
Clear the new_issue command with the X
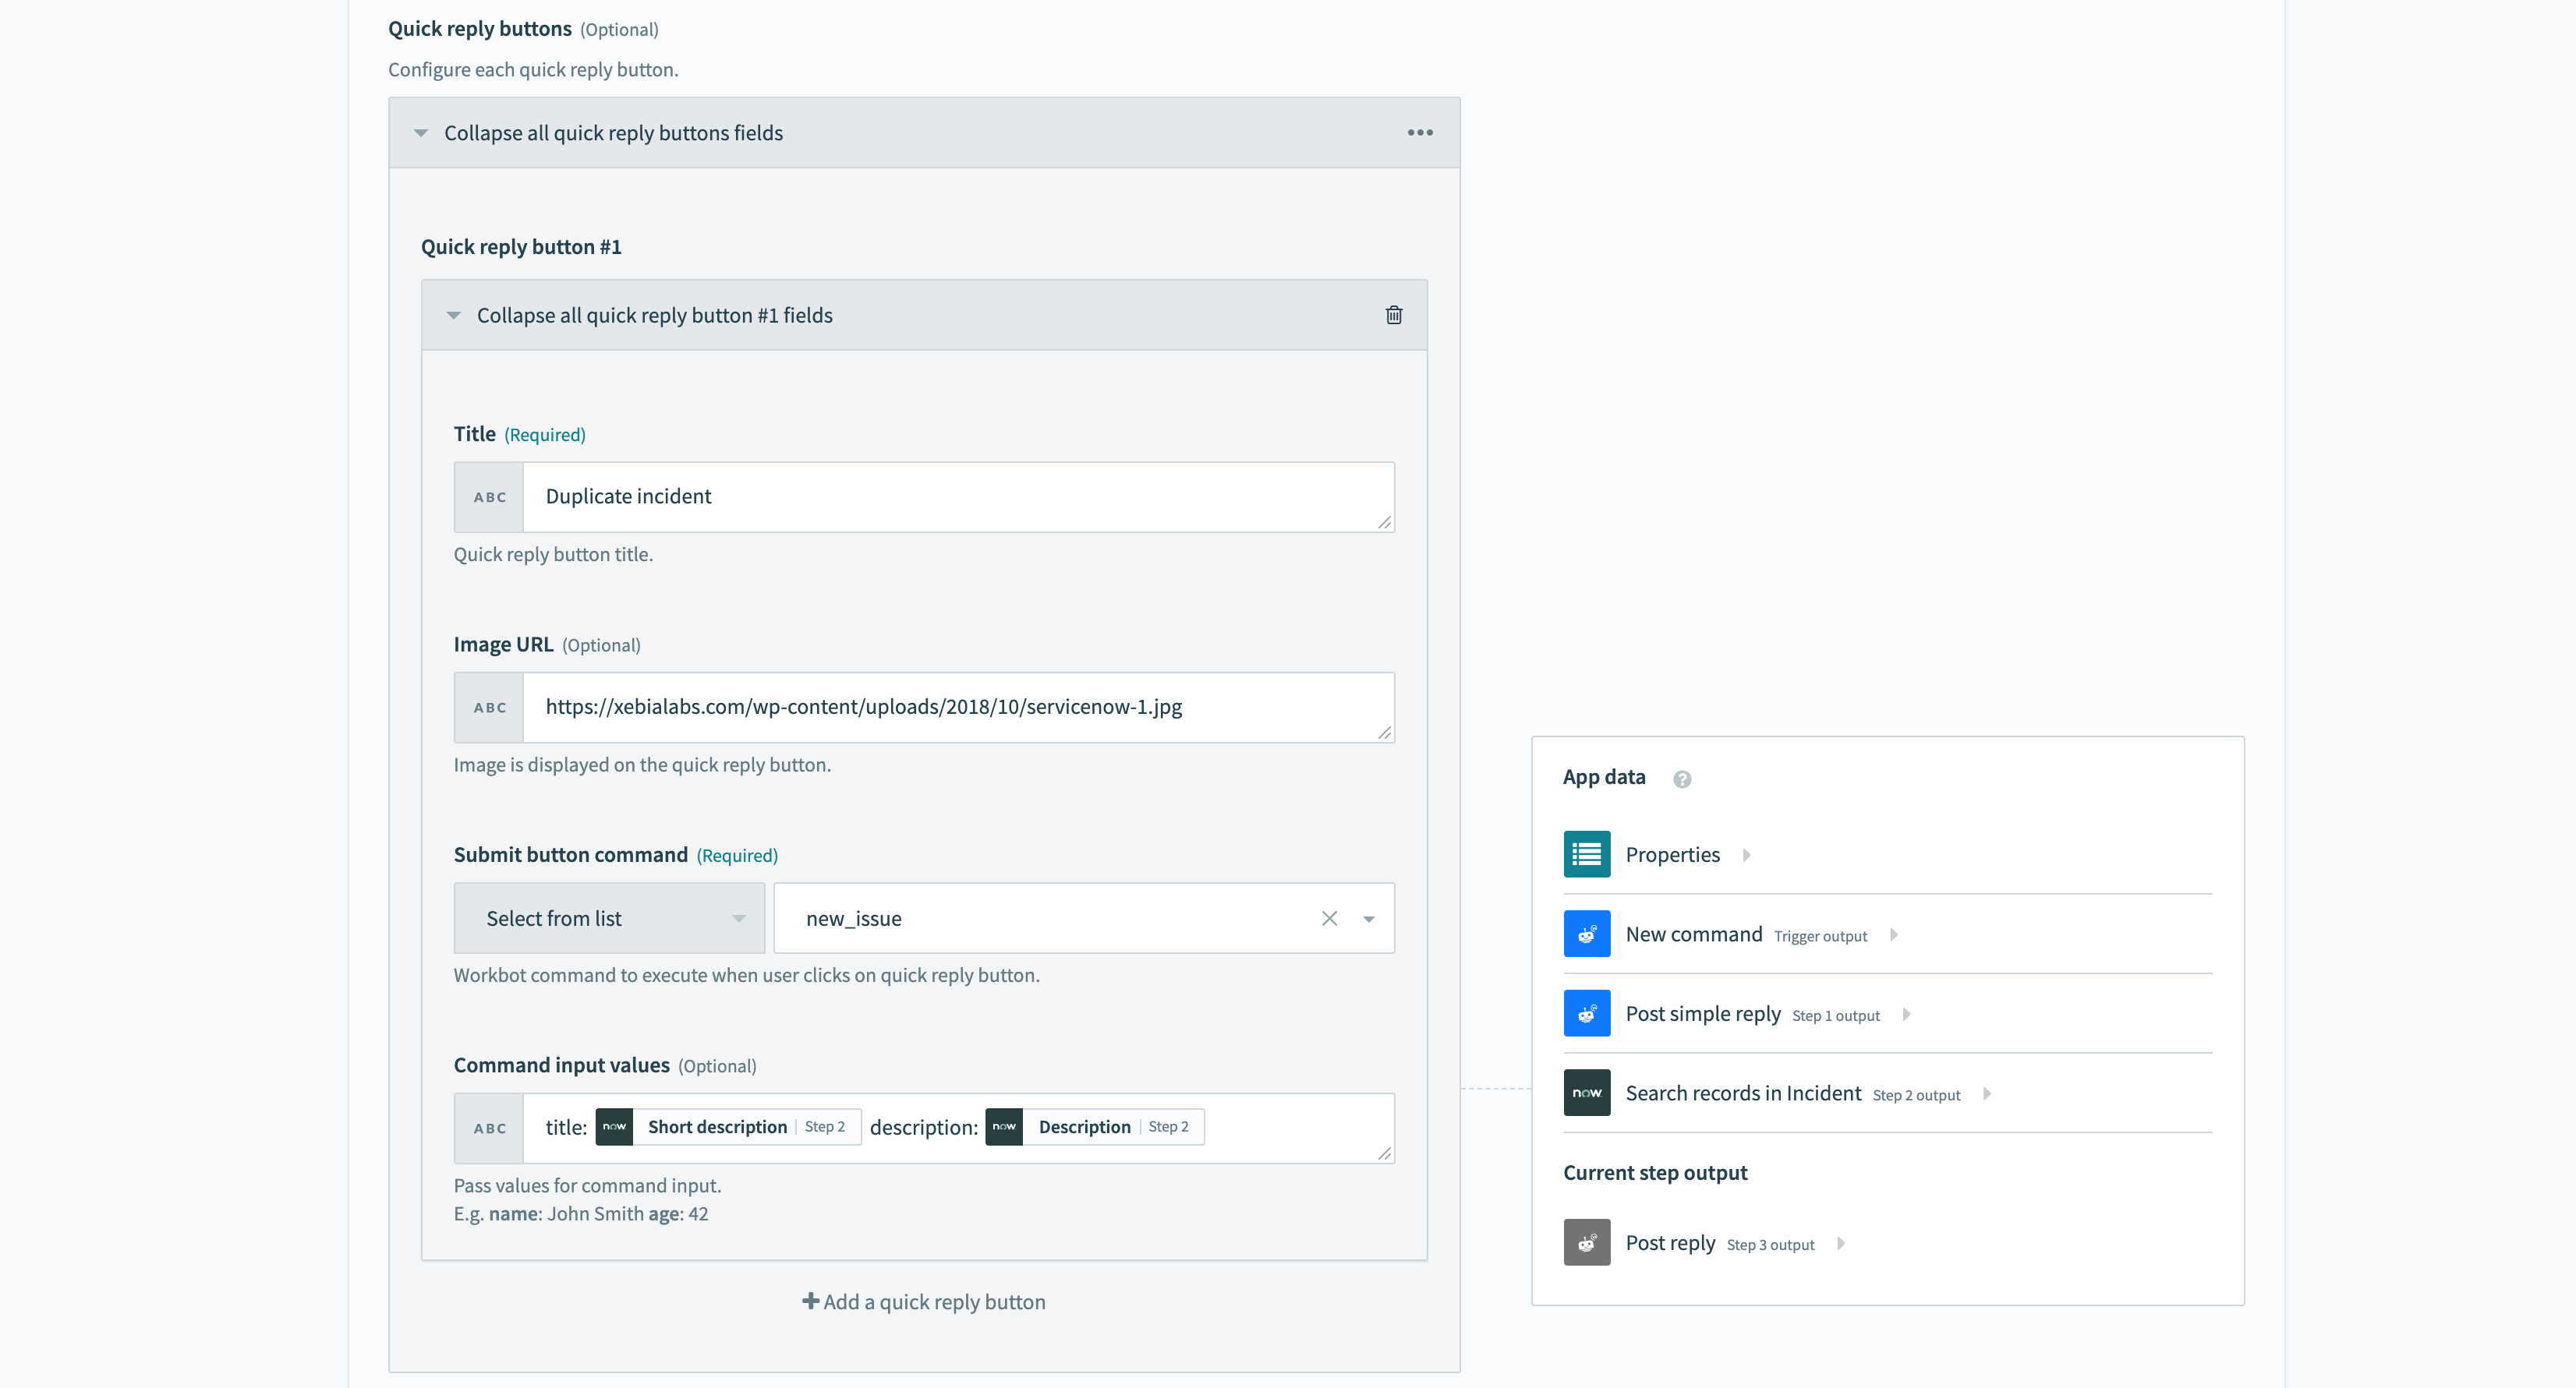pyautogui.click(x=1328, y=918)
